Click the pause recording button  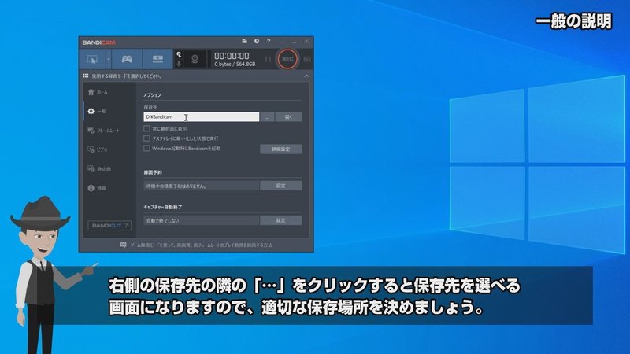coord(268,60)
